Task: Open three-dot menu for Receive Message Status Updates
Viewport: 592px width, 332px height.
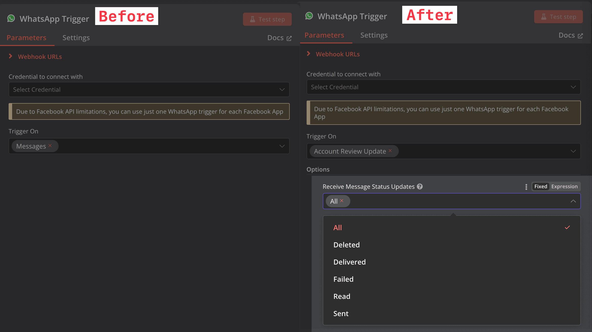Action: coord(526,187)
